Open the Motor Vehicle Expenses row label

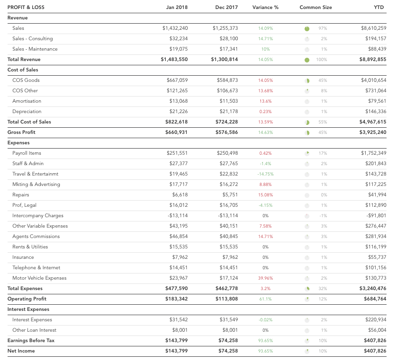click(39, 278)
